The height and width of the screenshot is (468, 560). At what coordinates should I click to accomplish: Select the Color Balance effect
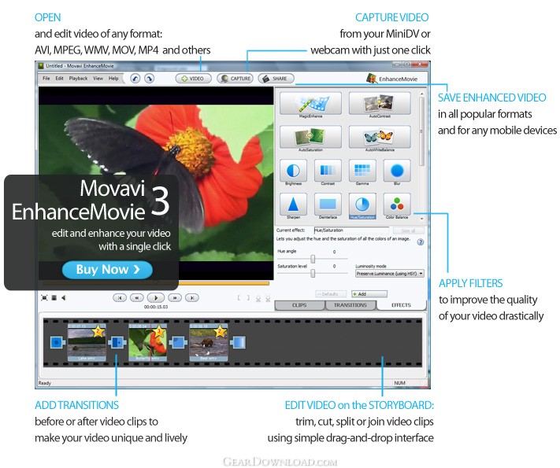[397, 205]
